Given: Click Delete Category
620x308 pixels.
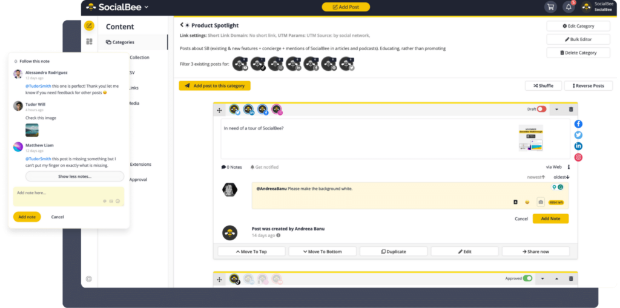Looking at the screenshot, I should pyautogui.click(x=578, y=53).
